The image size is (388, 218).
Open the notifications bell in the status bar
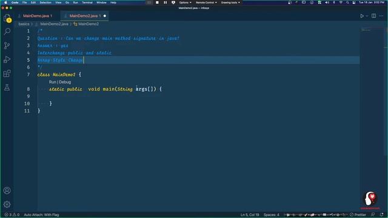pyautogui.click(x=381, y=215)
